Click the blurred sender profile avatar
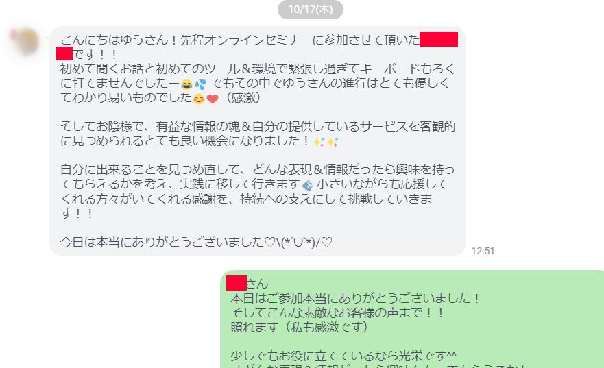The height and width of the screenshot is (368, 604). coord(26,42)
